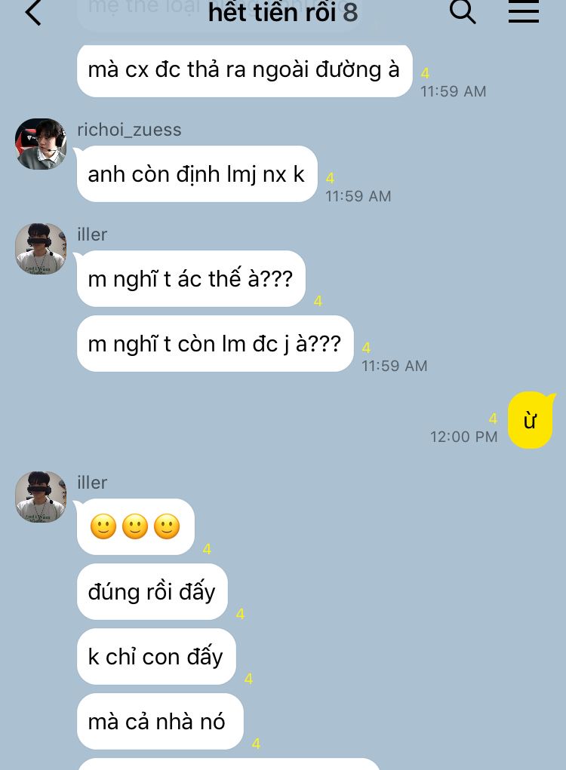This screenshot has width=566, height=770.
Task: Tap the message "mà cả nhà nó"
Action: coord(160,722)
